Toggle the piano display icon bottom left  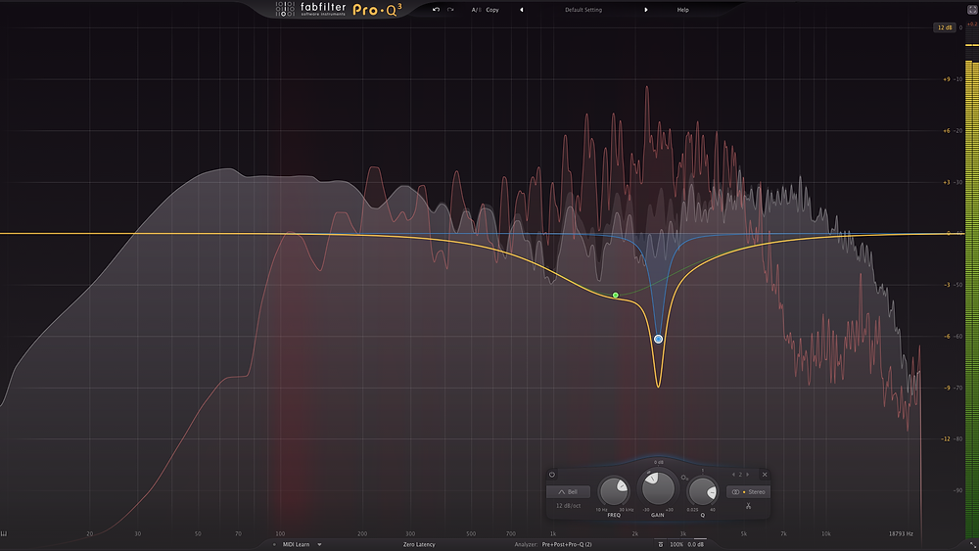pos(4,534)
